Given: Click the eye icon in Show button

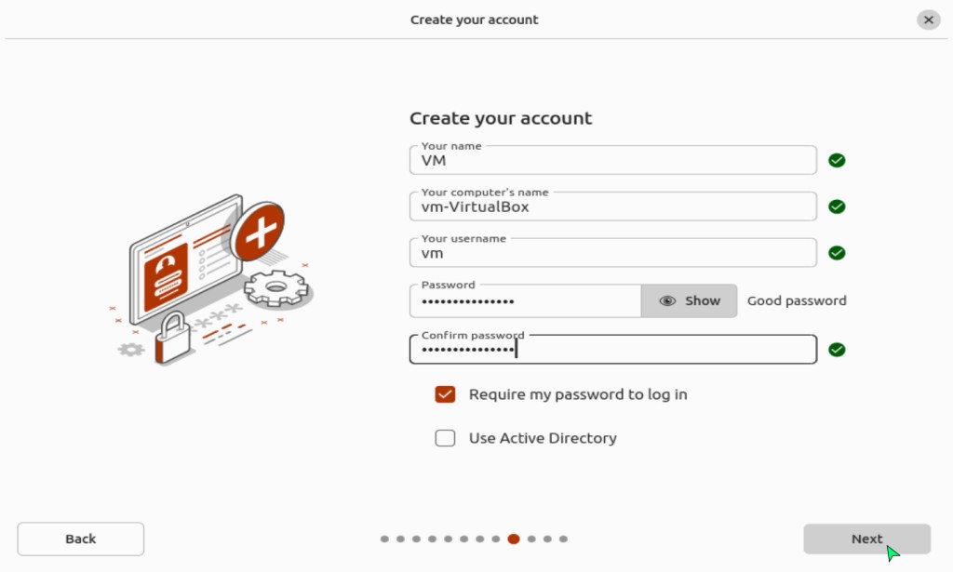Looking at the screenshot, I should (x=667, y=300).
